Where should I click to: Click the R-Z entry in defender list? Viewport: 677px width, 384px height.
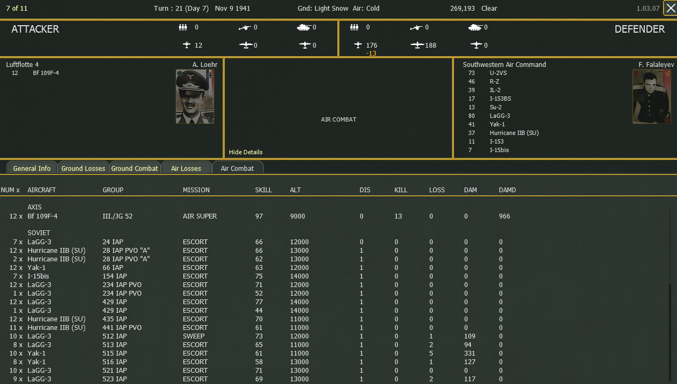pyautogui.click(x=494, y=81)
